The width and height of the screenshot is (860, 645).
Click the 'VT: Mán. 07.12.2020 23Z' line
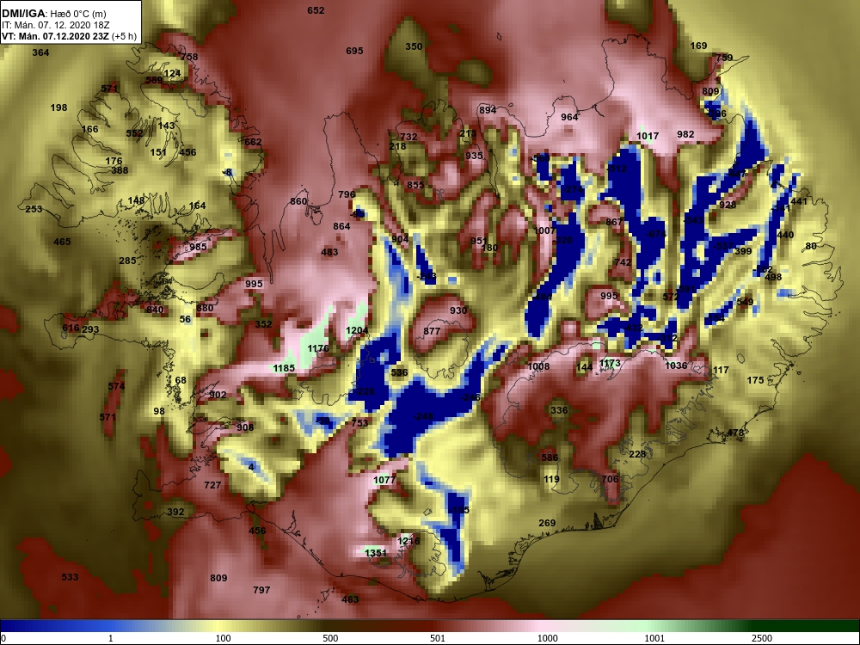pos(55,37)
